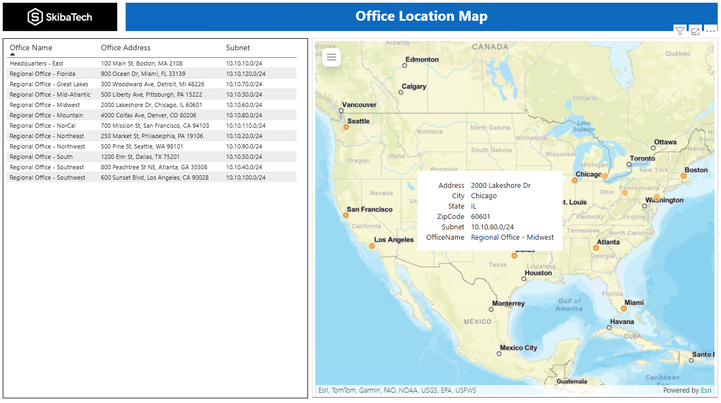The height and width of the screenshot is (403, 721).
Task: Click the Los Angeles office map marker
Action: (x=371, y=246)
